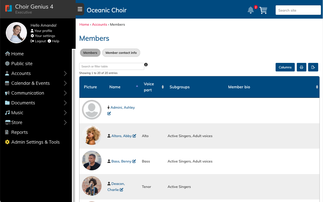
Task: Click edit icon for Admini, Ashley
Action: (x=109, y=113)
